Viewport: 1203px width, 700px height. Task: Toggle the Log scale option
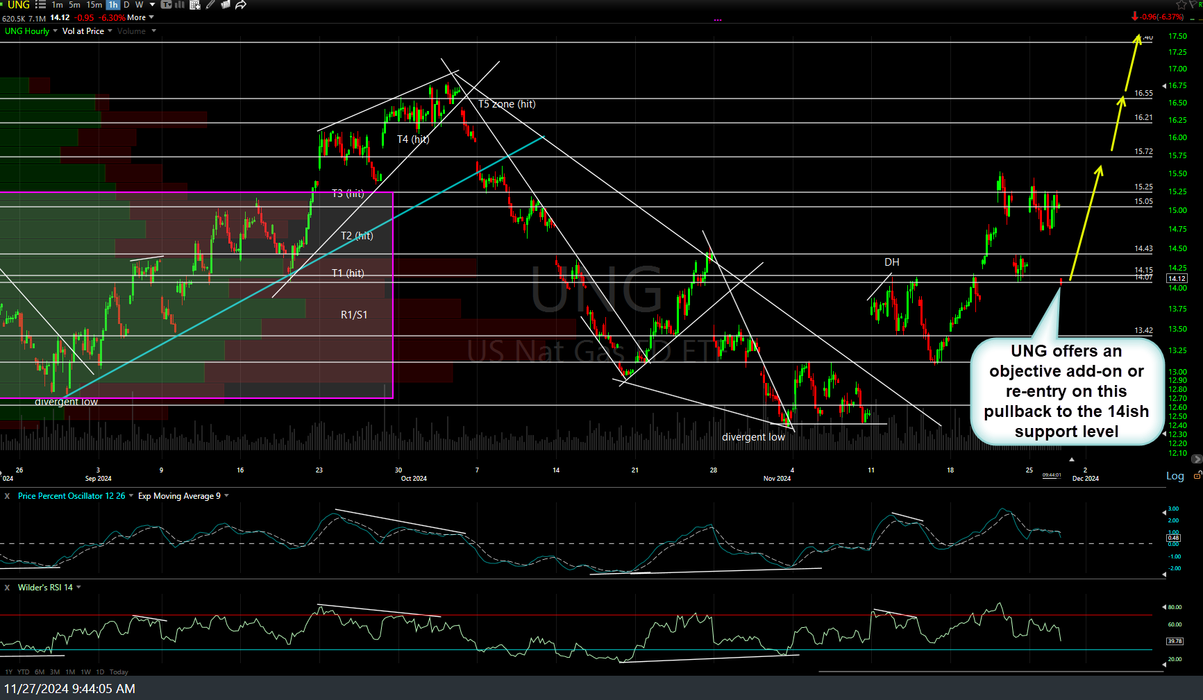coord(1175,476)
